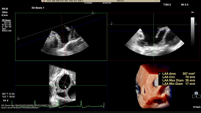201x113 pixels.
Task: Select the green-bordered top-left MPR view
Action: (x=61, y=37)
